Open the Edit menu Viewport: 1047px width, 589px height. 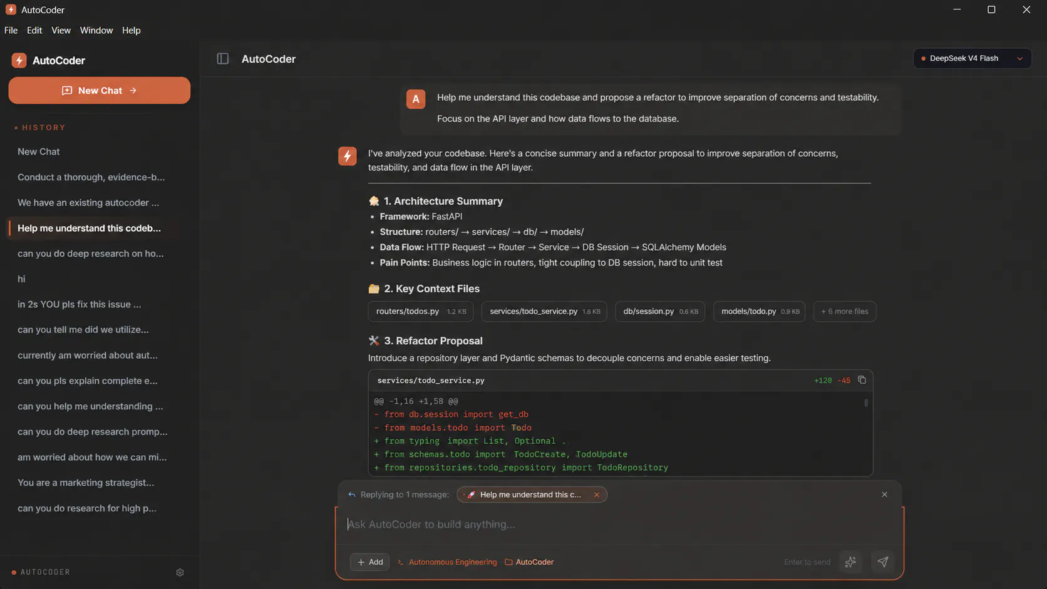(34, 30)
